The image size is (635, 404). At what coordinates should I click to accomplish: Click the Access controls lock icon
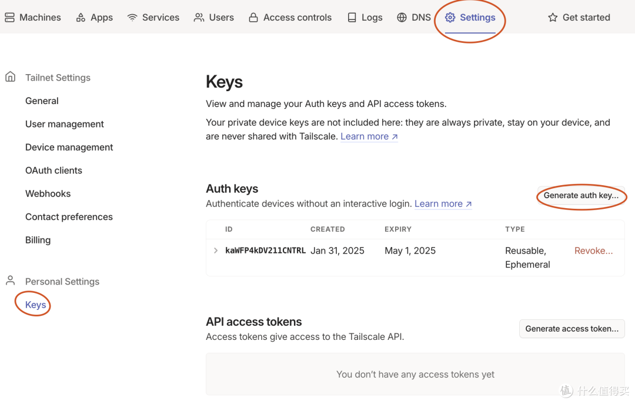point(253,18)
